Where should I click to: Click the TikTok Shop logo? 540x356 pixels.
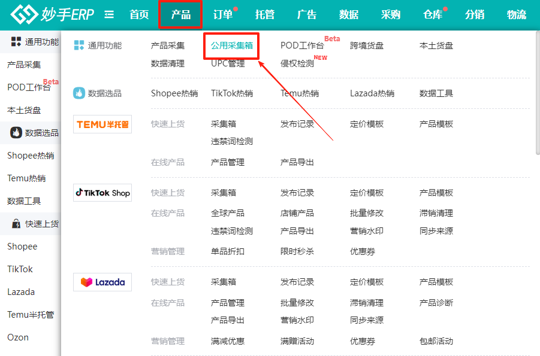(102, 193)
